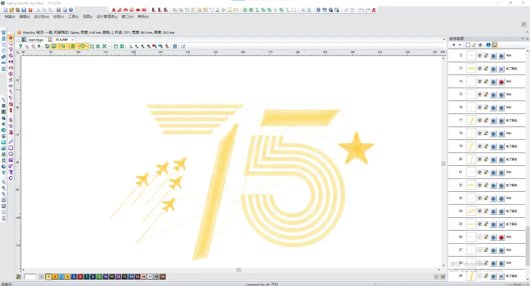The image size is (530, 286).
Task: Click the pin icon on the sequence view panel
Action: point(522,39)
